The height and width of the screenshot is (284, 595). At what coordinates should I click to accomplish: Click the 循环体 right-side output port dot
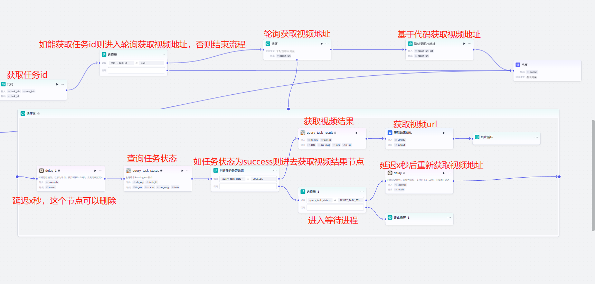pos(559,177)
